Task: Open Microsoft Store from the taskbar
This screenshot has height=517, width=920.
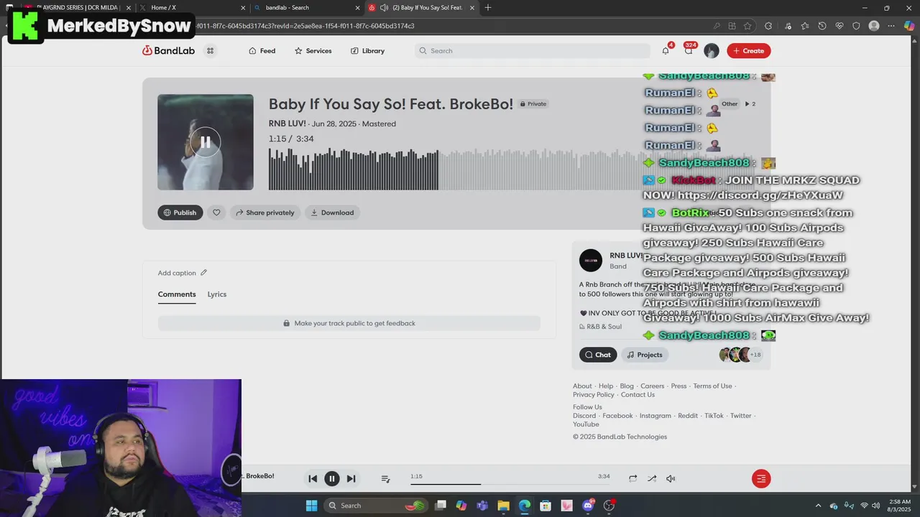Action: coord(546,506)
